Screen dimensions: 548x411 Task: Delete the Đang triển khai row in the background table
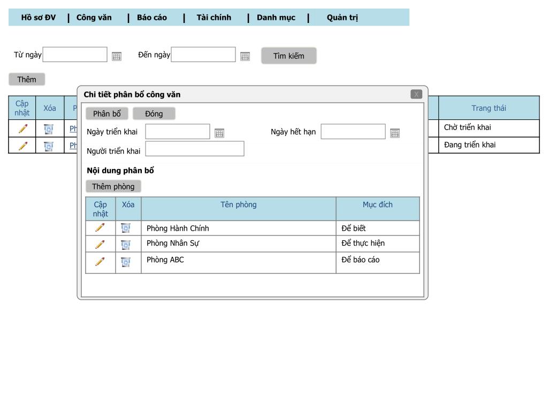tap(49, 146)
